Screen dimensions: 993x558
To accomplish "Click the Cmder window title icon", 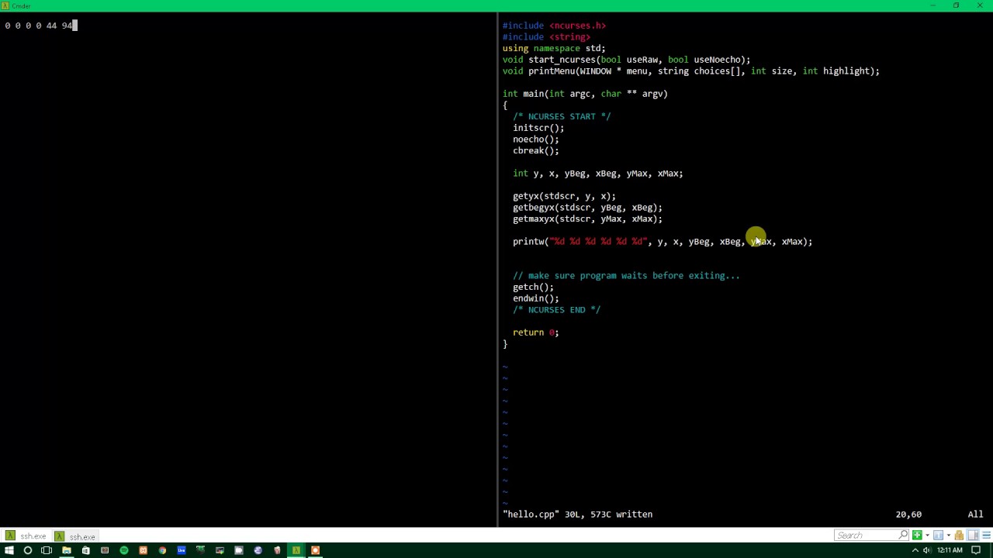I will (5, 5).
